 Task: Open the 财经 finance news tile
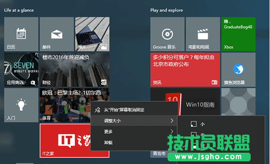click(x=74, y=69)
